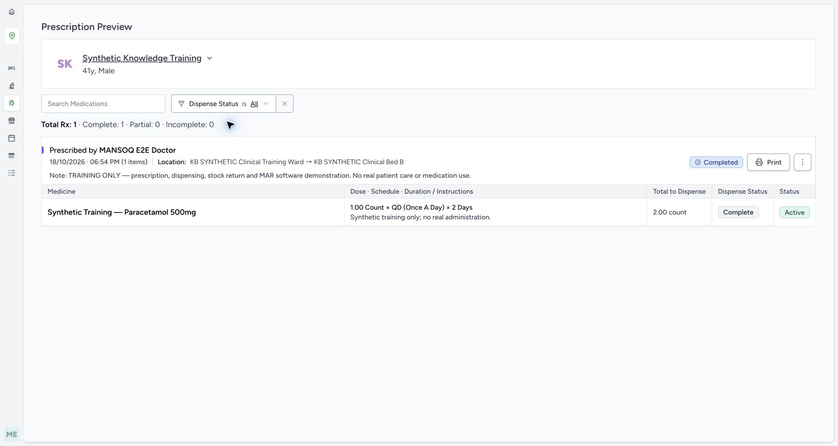Open Synthetic Knowledge Training patient link
838x446 pixels.
pyautogui.click(x=142, y=58)
